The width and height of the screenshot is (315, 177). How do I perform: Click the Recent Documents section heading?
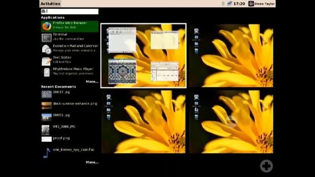tap(59, 87)
